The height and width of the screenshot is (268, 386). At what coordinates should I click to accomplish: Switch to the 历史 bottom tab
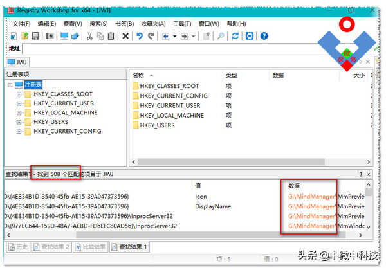18,247
